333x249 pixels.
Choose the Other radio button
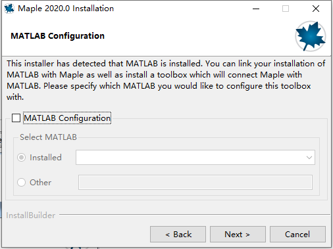[21, 182]
